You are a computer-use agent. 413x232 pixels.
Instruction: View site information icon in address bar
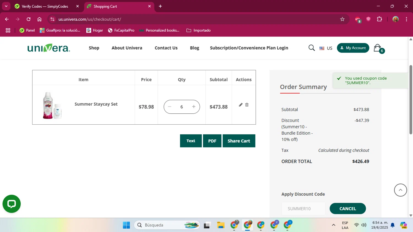point(53,19)
